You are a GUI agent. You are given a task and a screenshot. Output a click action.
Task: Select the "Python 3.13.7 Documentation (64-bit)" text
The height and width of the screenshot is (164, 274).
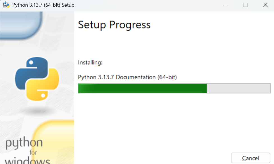[127, 77]
